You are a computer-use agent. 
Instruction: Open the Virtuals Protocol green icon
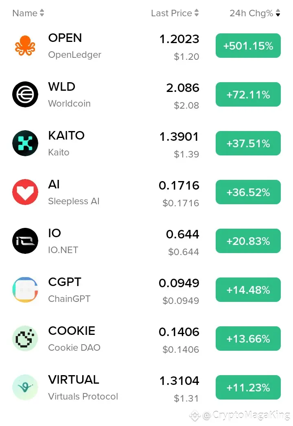[x=25, y=387]
